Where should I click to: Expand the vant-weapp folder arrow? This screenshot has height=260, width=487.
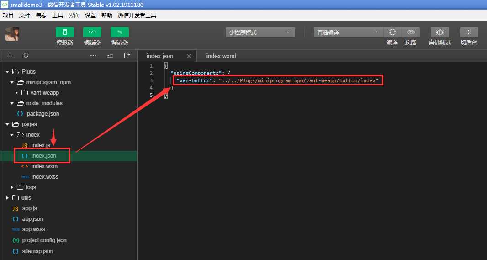click(16, 93)
